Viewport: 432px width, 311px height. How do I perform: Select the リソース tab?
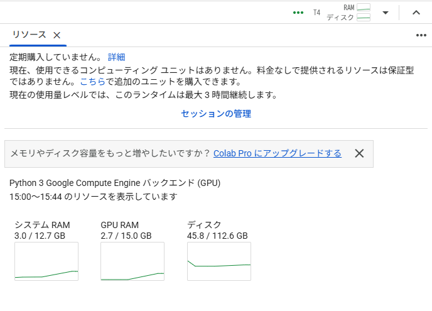[x=30, y=35]
